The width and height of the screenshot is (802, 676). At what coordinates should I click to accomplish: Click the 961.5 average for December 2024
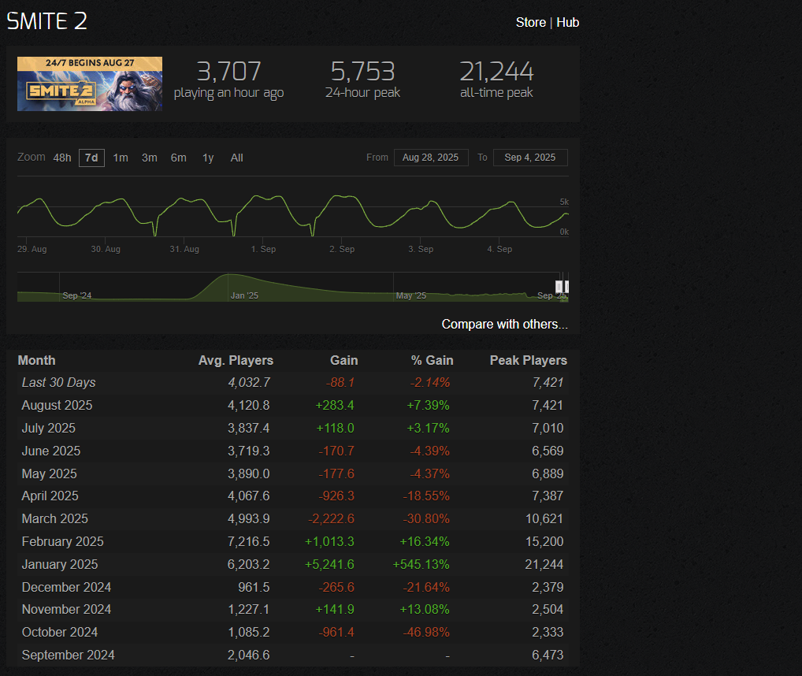click(254, 587)
